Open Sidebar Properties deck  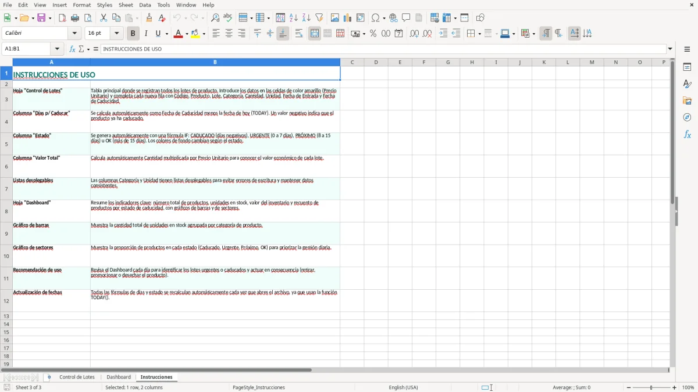coord(687,67)
